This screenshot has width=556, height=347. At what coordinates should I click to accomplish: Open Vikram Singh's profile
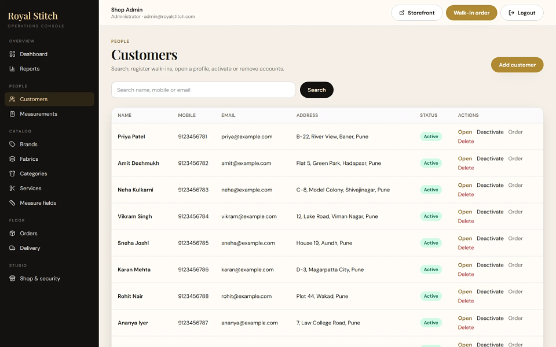pos(465,212)
